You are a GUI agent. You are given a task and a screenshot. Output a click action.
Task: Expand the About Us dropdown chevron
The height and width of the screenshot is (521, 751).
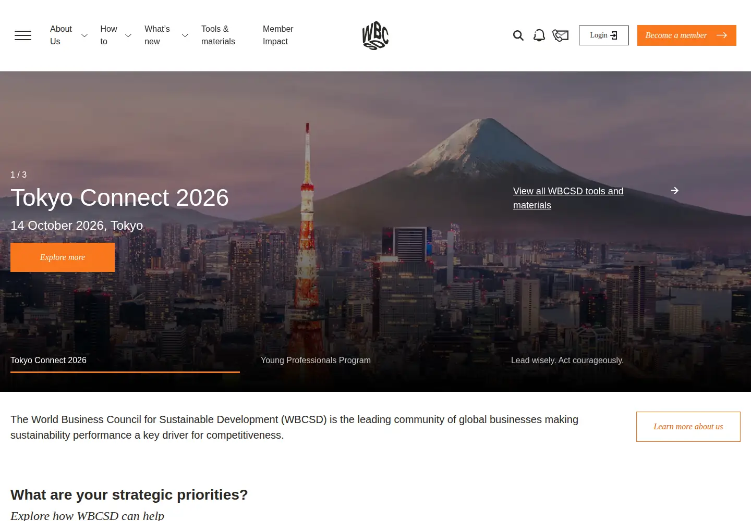point(84,35)
